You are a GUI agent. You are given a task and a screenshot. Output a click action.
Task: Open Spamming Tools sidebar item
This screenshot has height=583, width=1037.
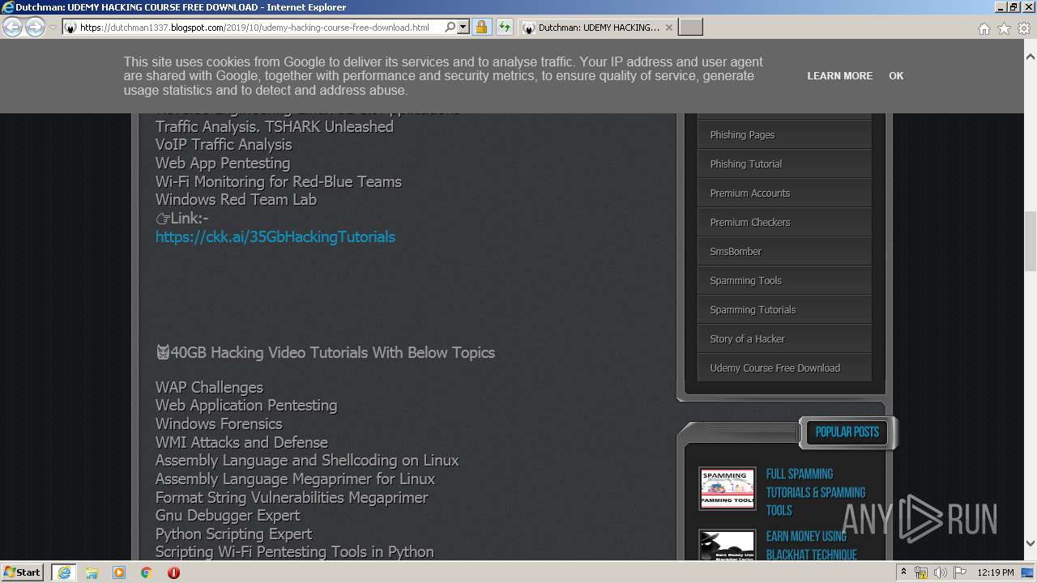[784, 280]
